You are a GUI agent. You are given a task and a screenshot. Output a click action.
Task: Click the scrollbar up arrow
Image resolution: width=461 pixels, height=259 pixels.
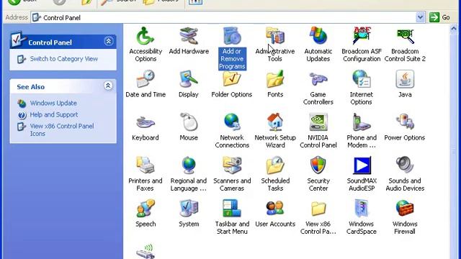[x=453, y=29]
